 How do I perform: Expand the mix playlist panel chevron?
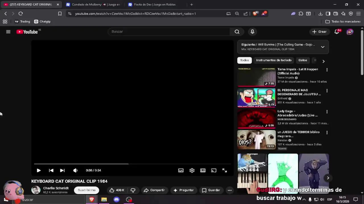(x=322, y=47)
